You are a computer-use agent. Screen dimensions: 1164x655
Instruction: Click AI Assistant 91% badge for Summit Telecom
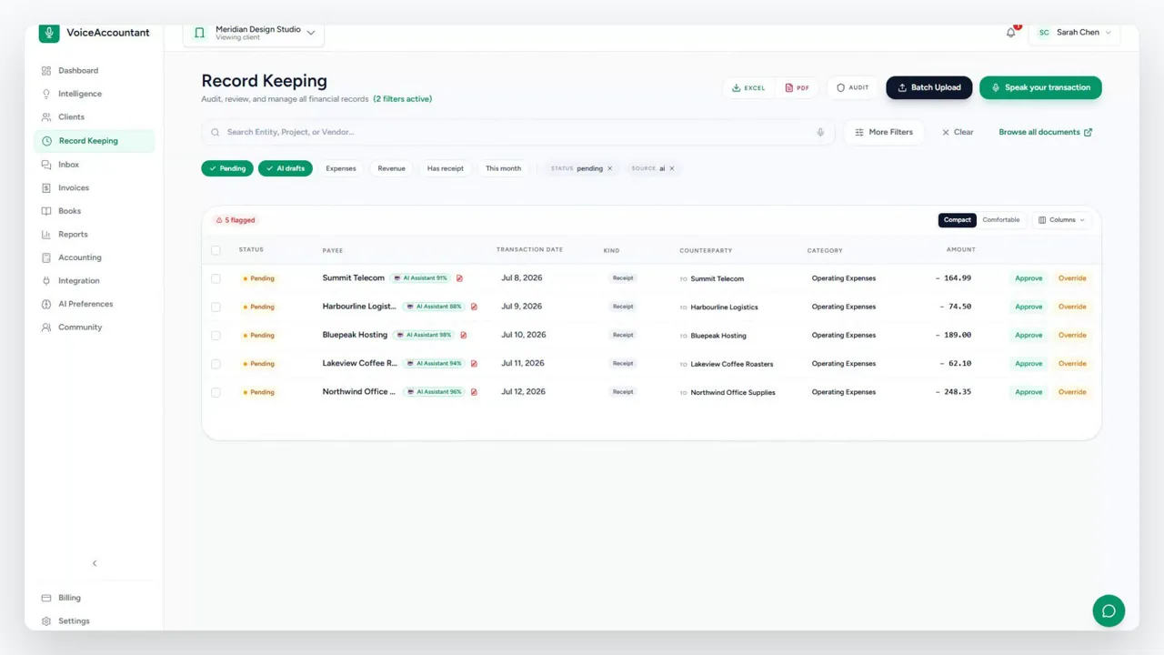tap(420, 278)
